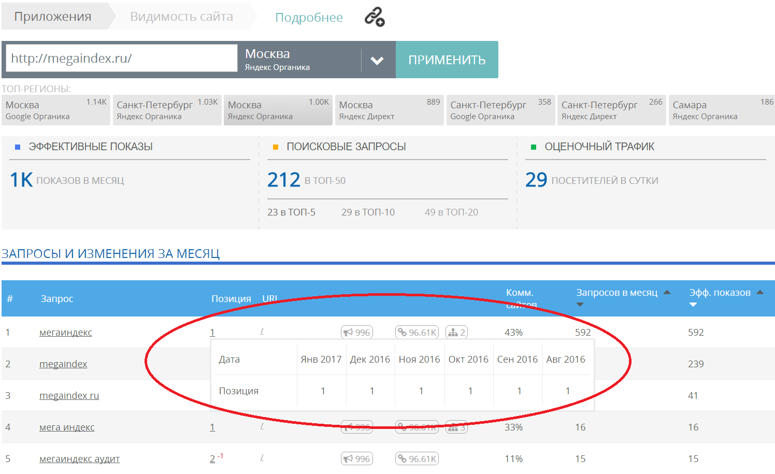Select Санкт-Петербург Яндекс Директ region tab

pos(612,110)
